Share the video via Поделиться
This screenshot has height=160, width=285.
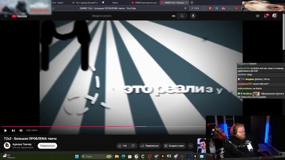coord(150,146)
